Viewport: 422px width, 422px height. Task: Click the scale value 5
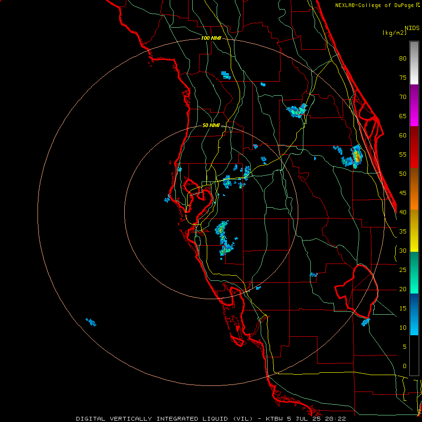point(405,347)
